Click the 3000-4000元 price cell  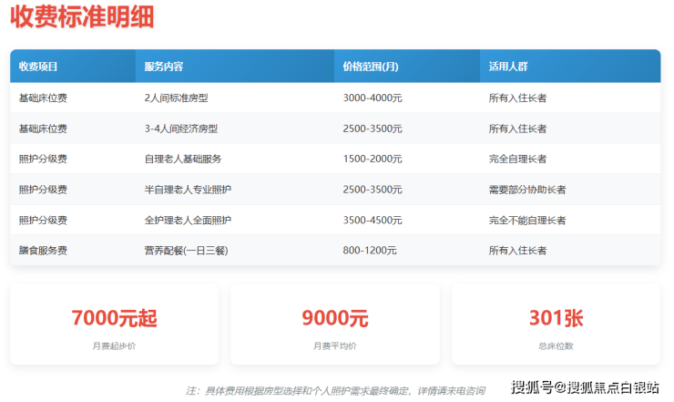coord(373,98)
